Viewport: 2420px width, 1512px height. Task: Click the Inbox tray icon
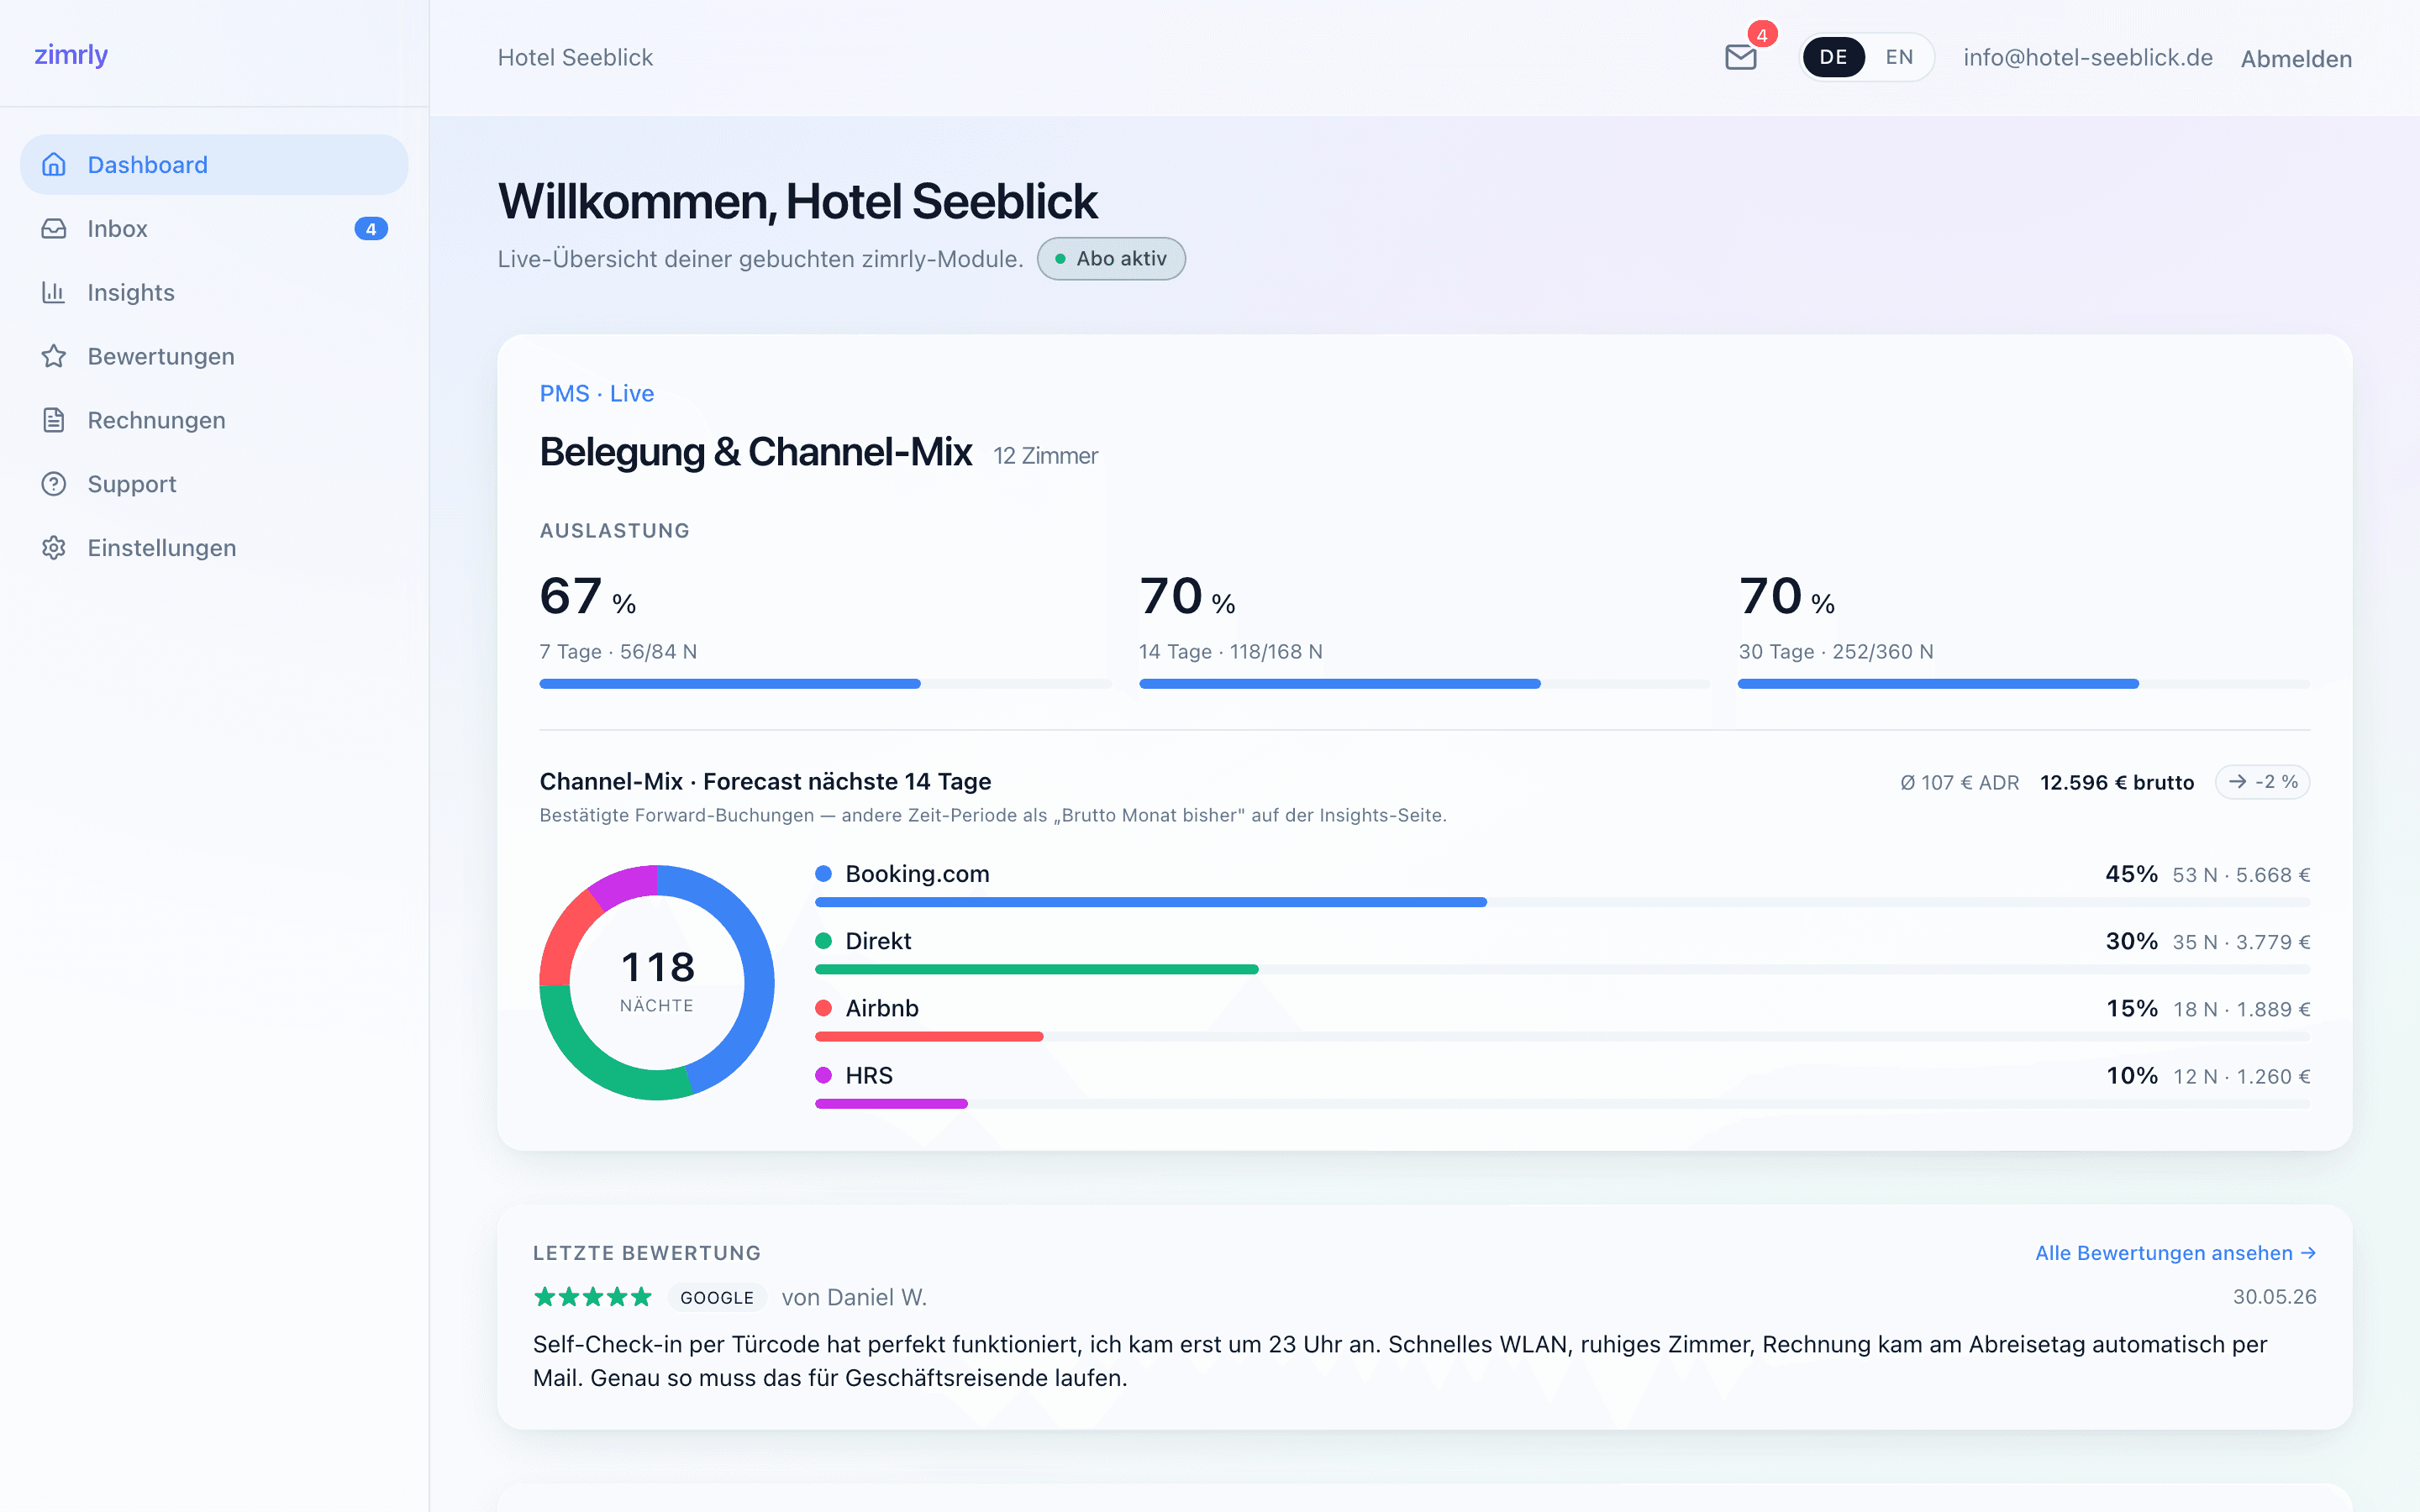pyautogui.click(x=54, y=228)
